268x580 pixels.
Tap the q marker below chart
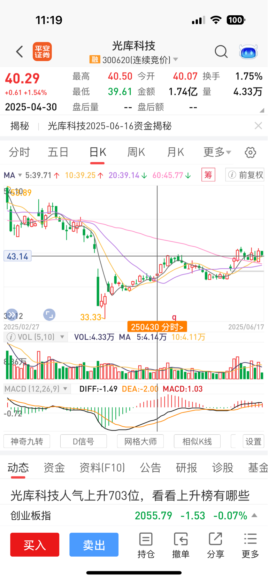coord(174,317)
